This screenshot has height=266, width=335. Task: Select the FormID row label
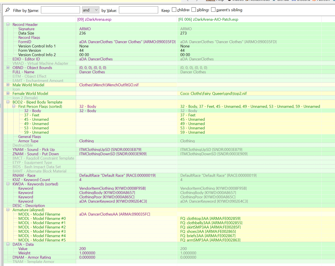(x=25, y=42)
